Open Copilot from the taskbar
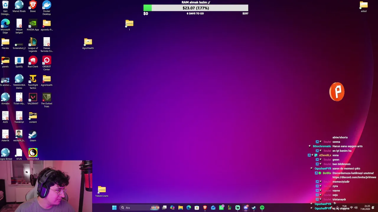Screen dimensions: 378x212 pos(172,208)
